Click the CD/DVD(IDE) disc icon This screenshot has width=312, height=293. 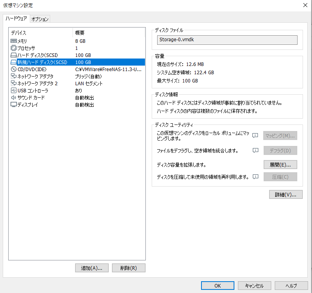[x=14, y=70]
